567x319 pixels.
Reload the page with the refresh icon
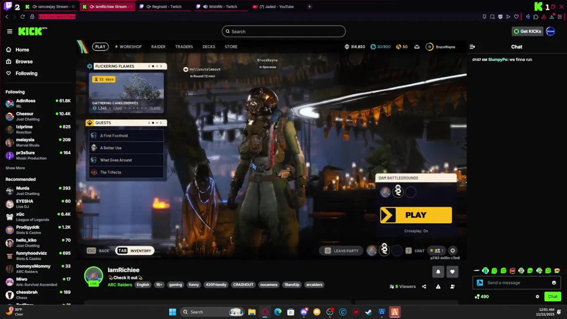coord(23,16)
